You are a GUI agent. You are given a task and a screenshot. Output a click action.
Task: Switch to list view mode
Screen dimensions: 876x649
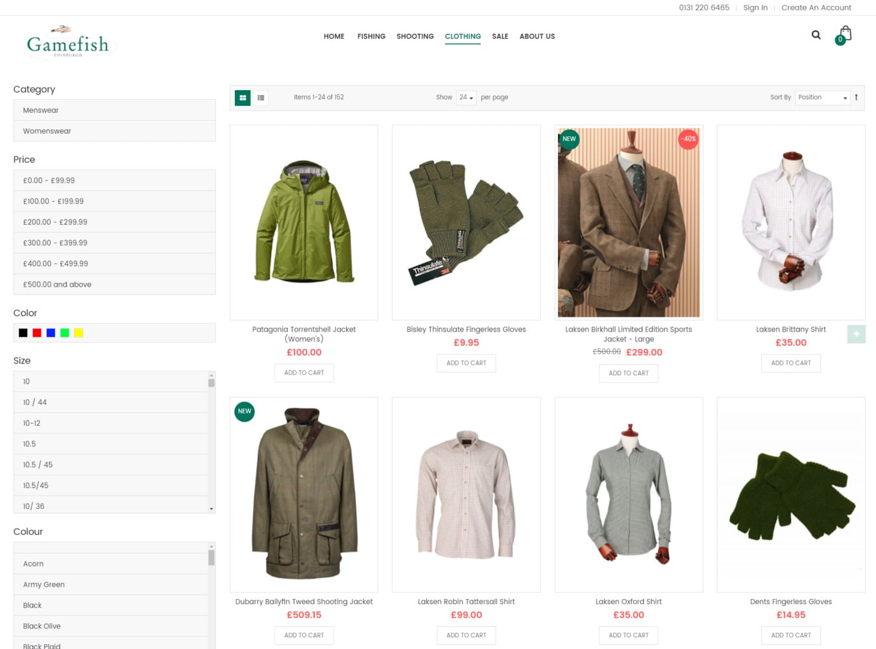coord(261,98)
